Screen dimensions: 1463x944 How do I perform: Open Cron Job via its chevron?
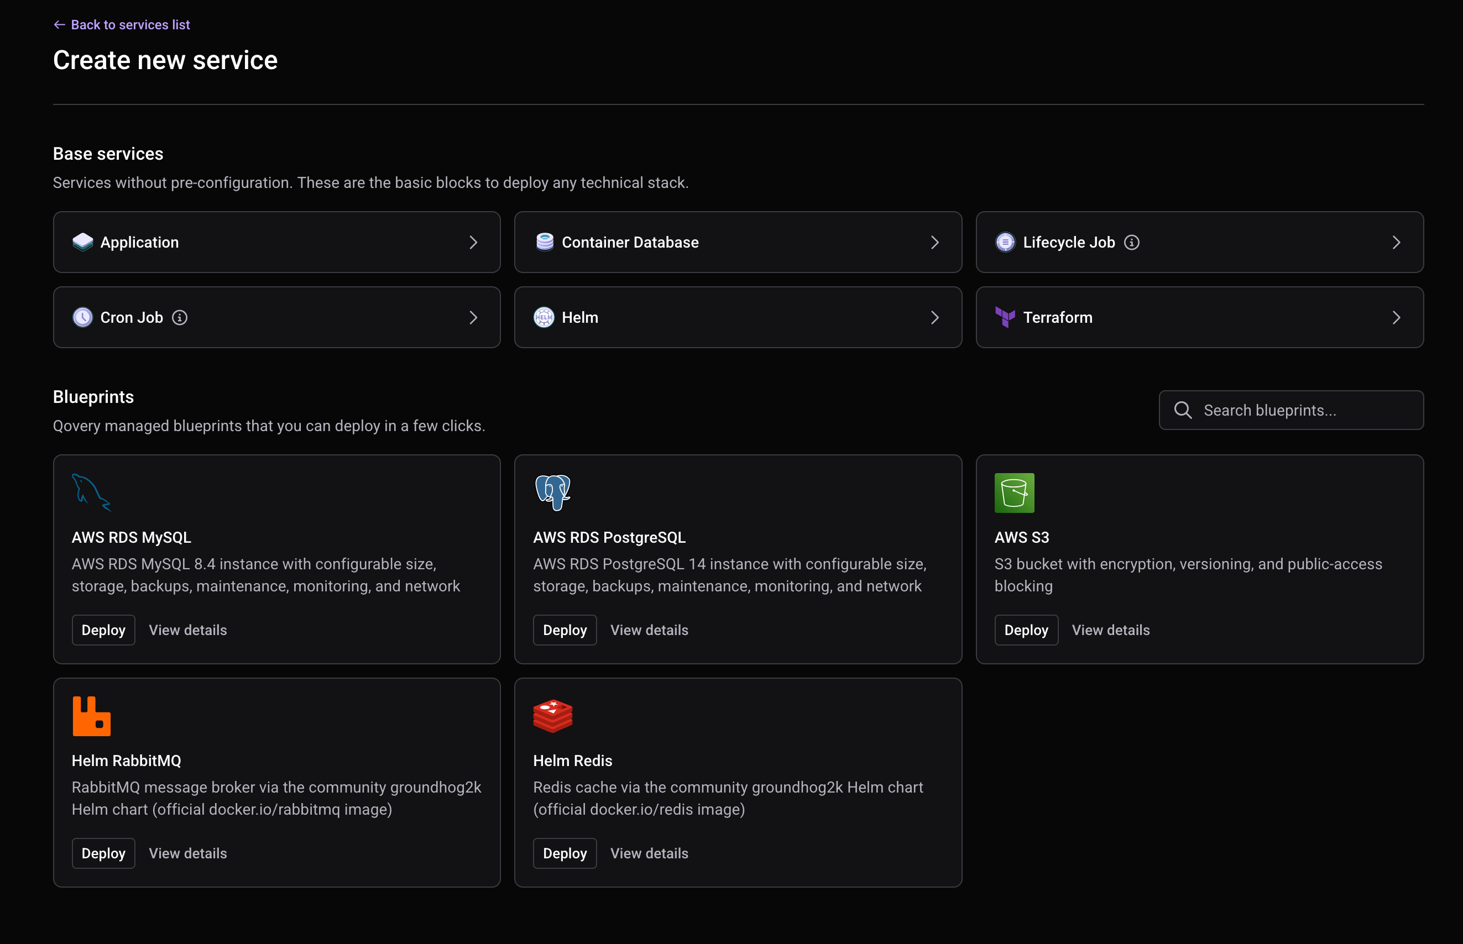point(473,318)
